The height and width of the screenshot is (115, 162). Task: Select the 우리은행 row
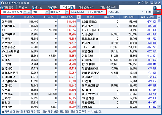119,34
